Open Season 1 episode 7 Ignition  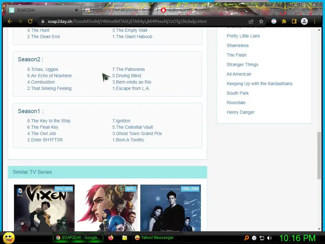[x=121, y=121]
